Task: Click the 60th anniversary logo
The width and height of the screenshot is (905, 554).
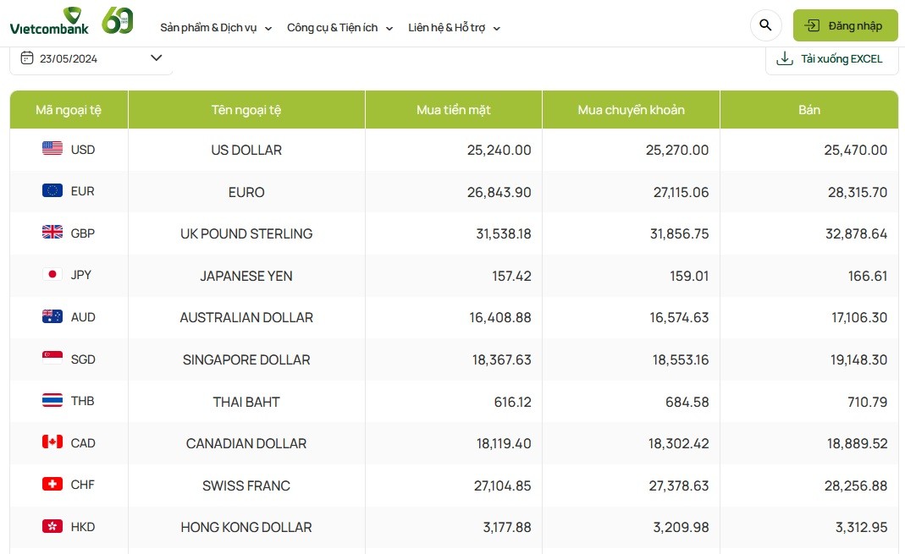Action: tap(118, 21)
